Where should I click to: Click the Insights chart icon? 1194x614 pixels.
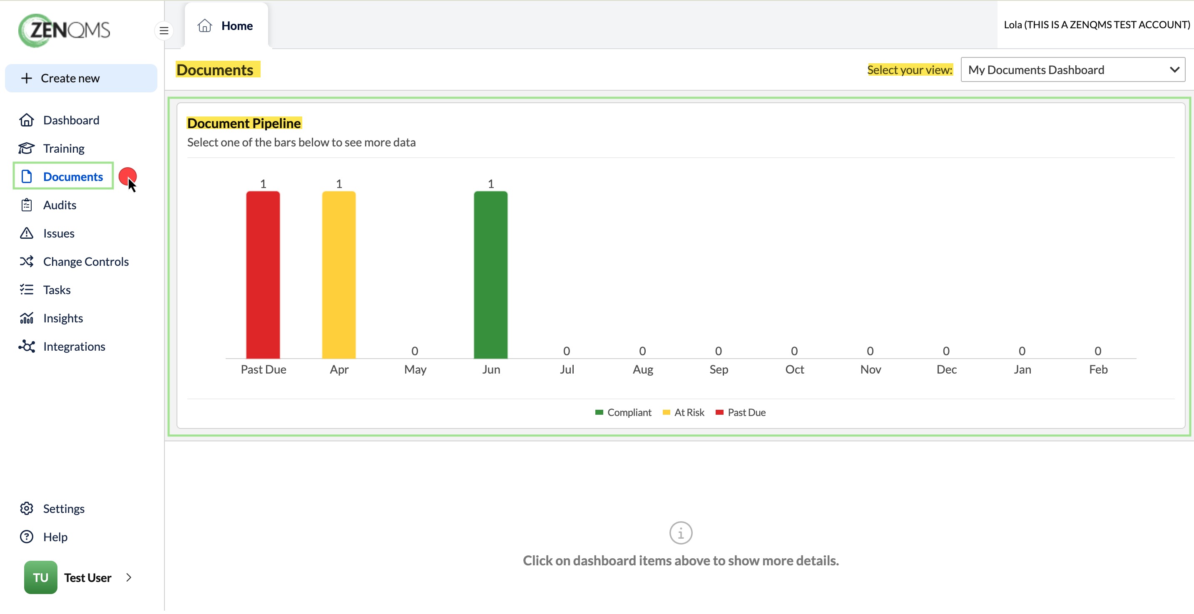pos(26,318)
